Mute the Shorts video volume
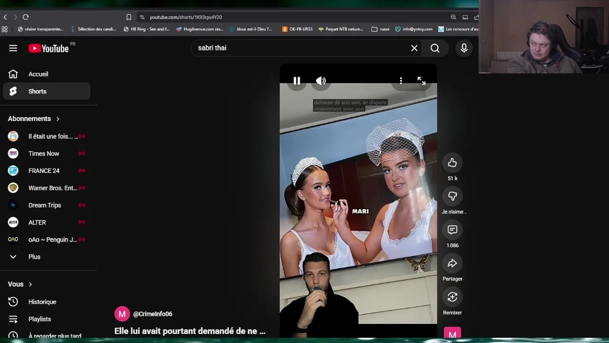This screenshot has height=343, width=609. point(321,81)
